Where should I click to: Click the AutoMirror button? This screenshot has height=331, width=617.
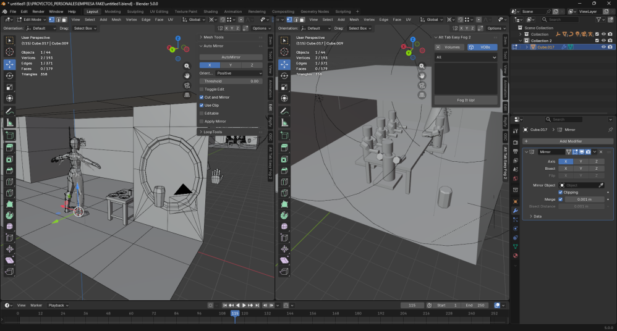pos(231,57)
